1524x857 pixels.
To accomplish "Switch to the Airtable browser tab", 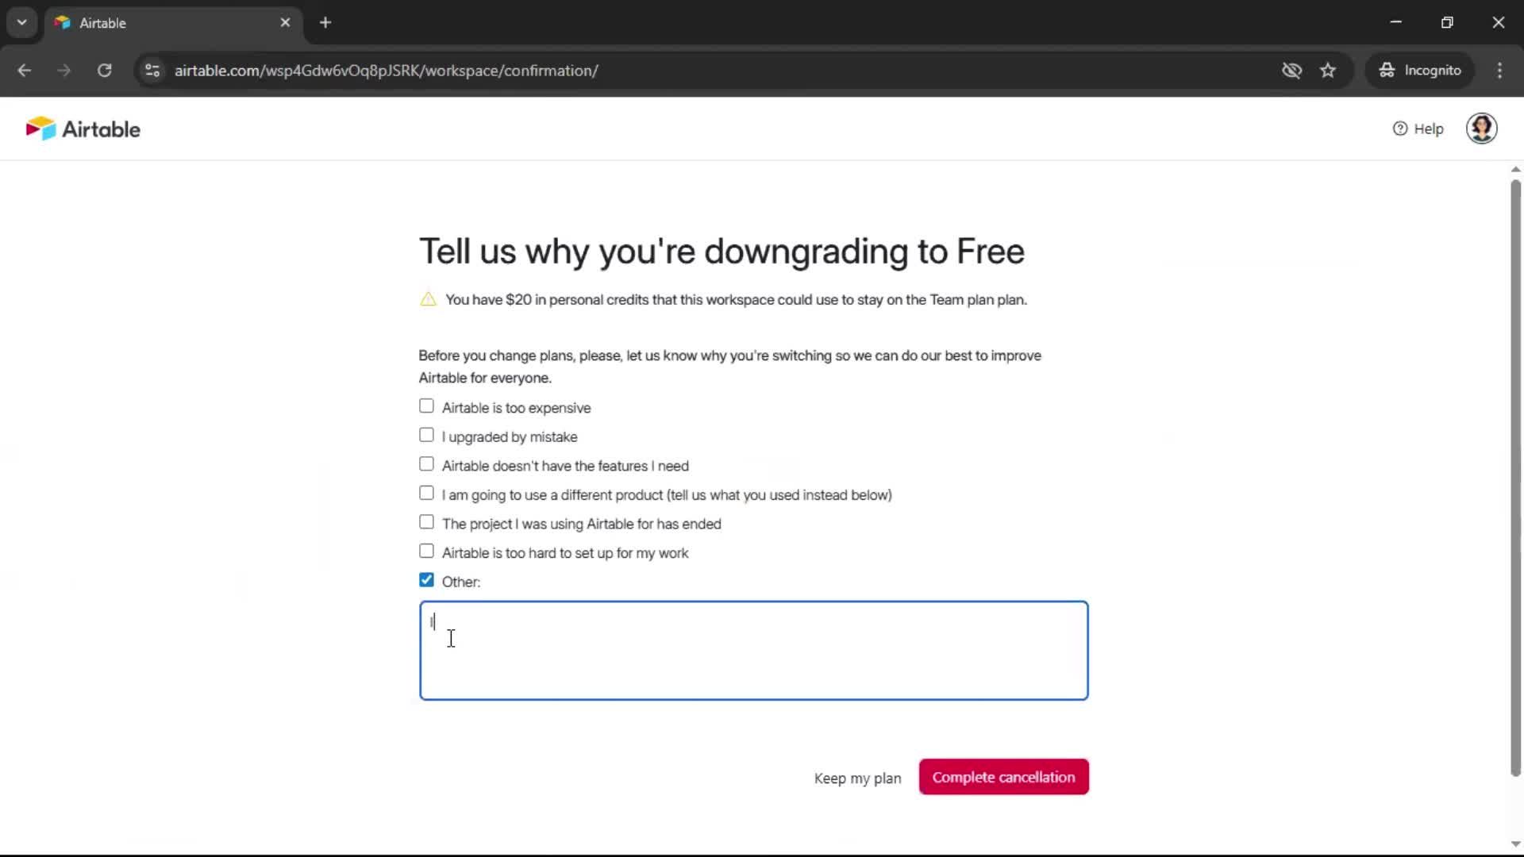I will click(x=173, y=23).
